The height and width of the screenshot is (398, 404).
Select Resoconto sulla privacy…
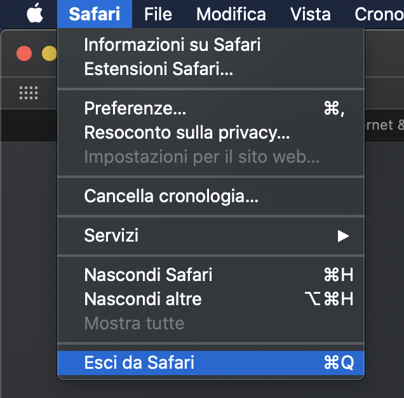[x=211, y=132]
